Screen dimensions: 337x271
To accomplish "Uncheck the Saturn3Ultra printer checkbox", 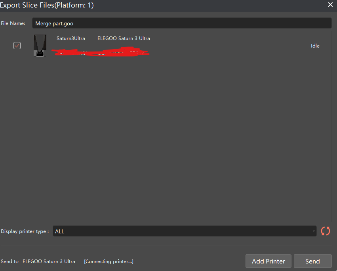I will coord(17,46).
